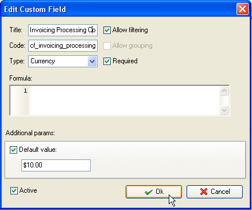Click in the Formula editor area
The width and height of the screenshot is (252, 210).
(125, 101)
